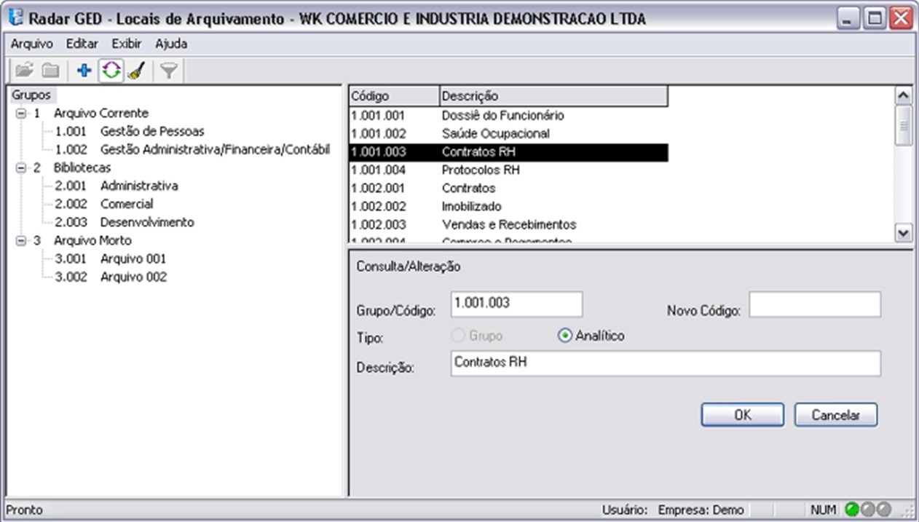This screenshot has height=522, width=919.
Task: Click the Novo Código input field
Action: [814, 304]
